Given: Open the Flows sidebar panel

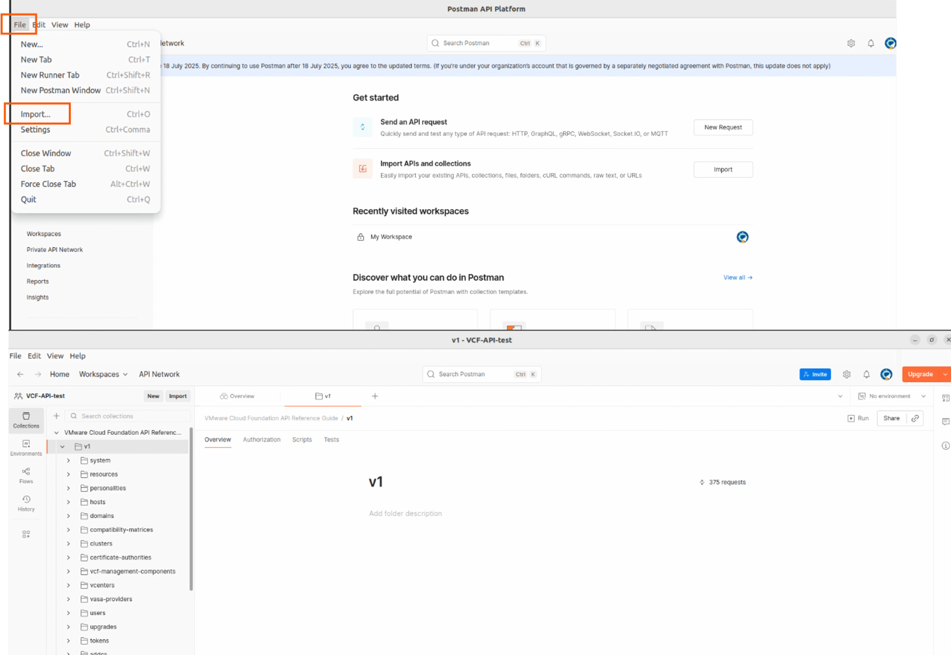Looking at the screenshot, I should 26,475.
